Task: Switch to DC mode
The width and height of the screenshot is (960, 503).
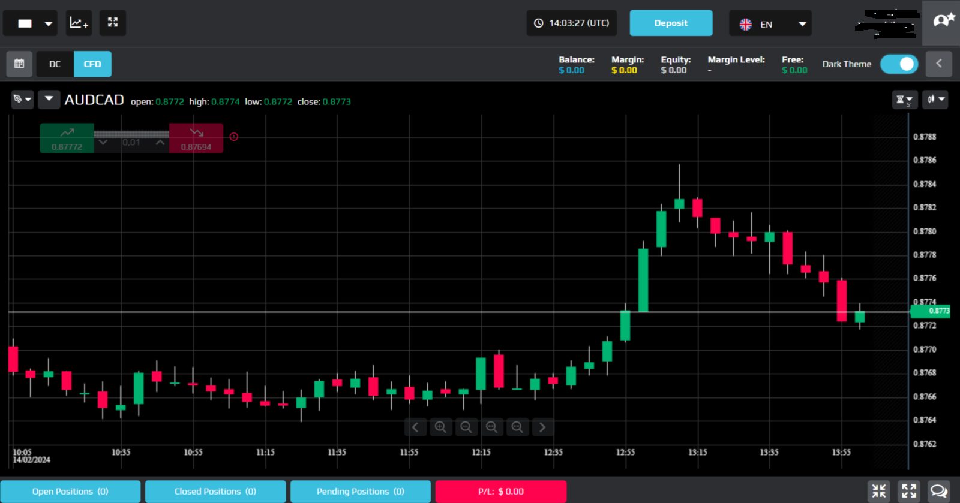Action: [x=55, y=64]
